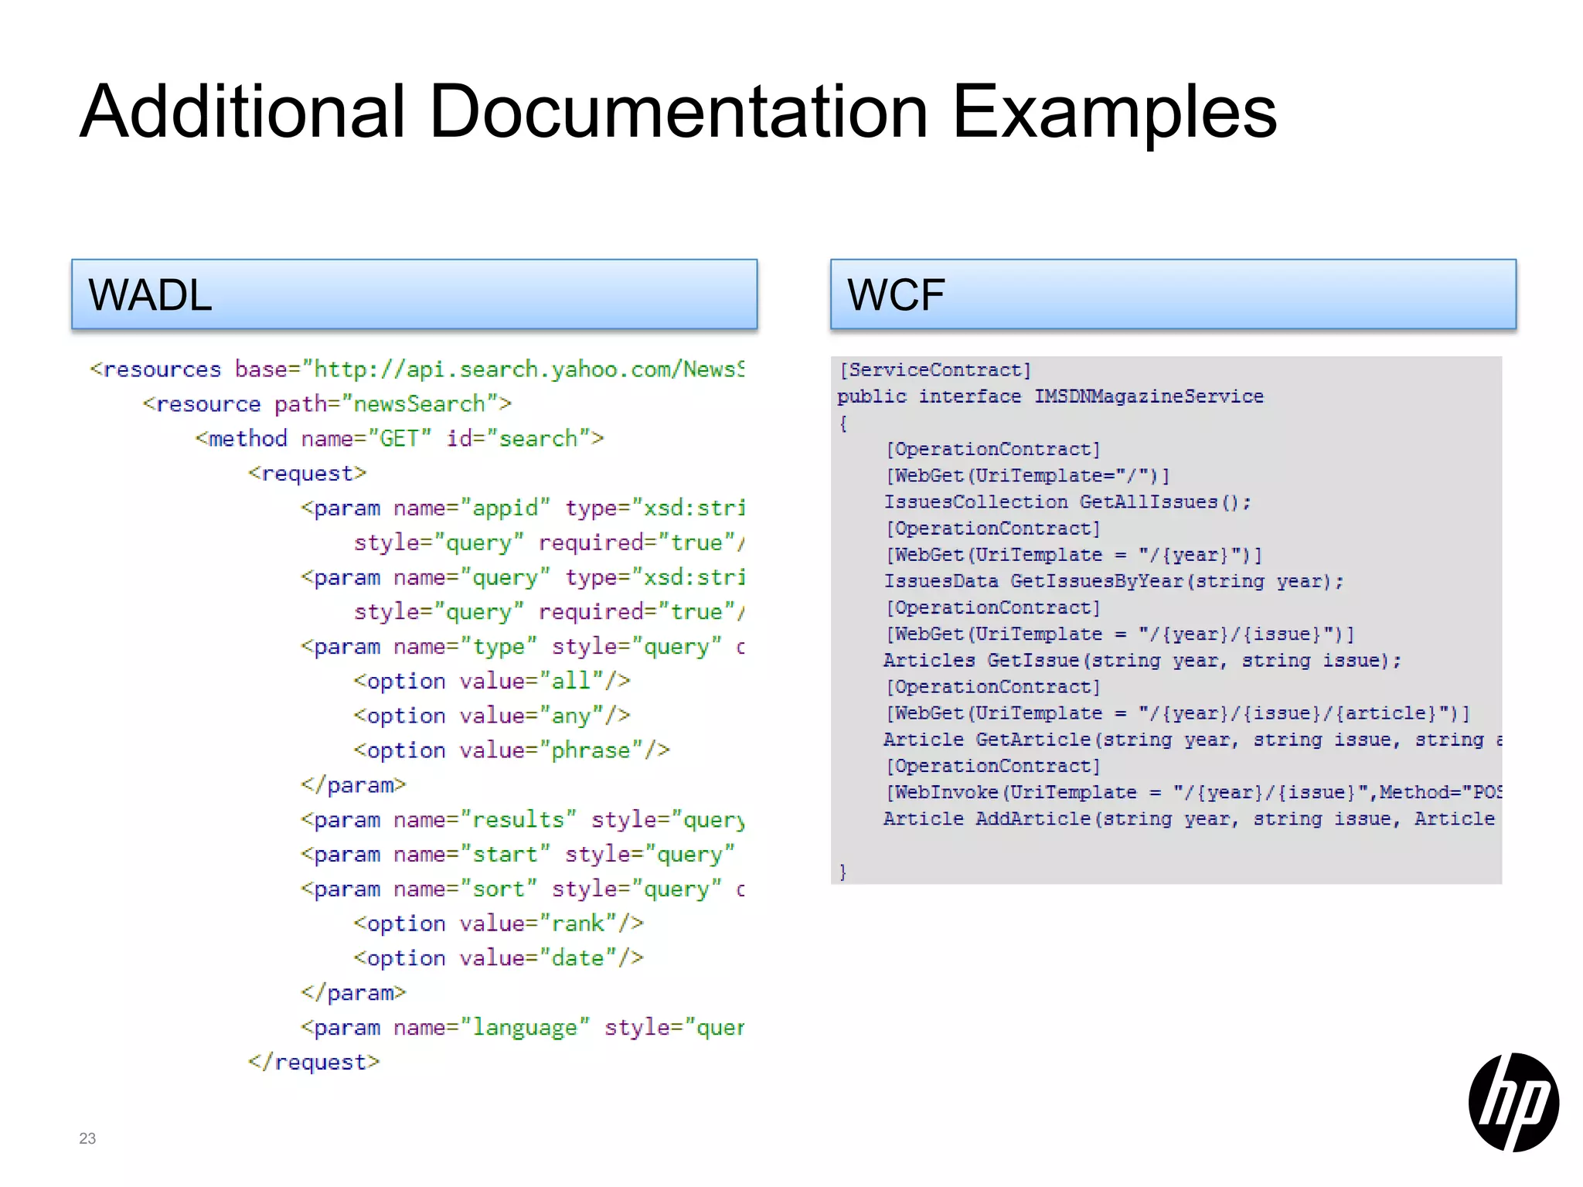The height and width of the screenshot is (1187, 1583).
Task: Click param name="sort" line
Action: click(x=523, y=889)
